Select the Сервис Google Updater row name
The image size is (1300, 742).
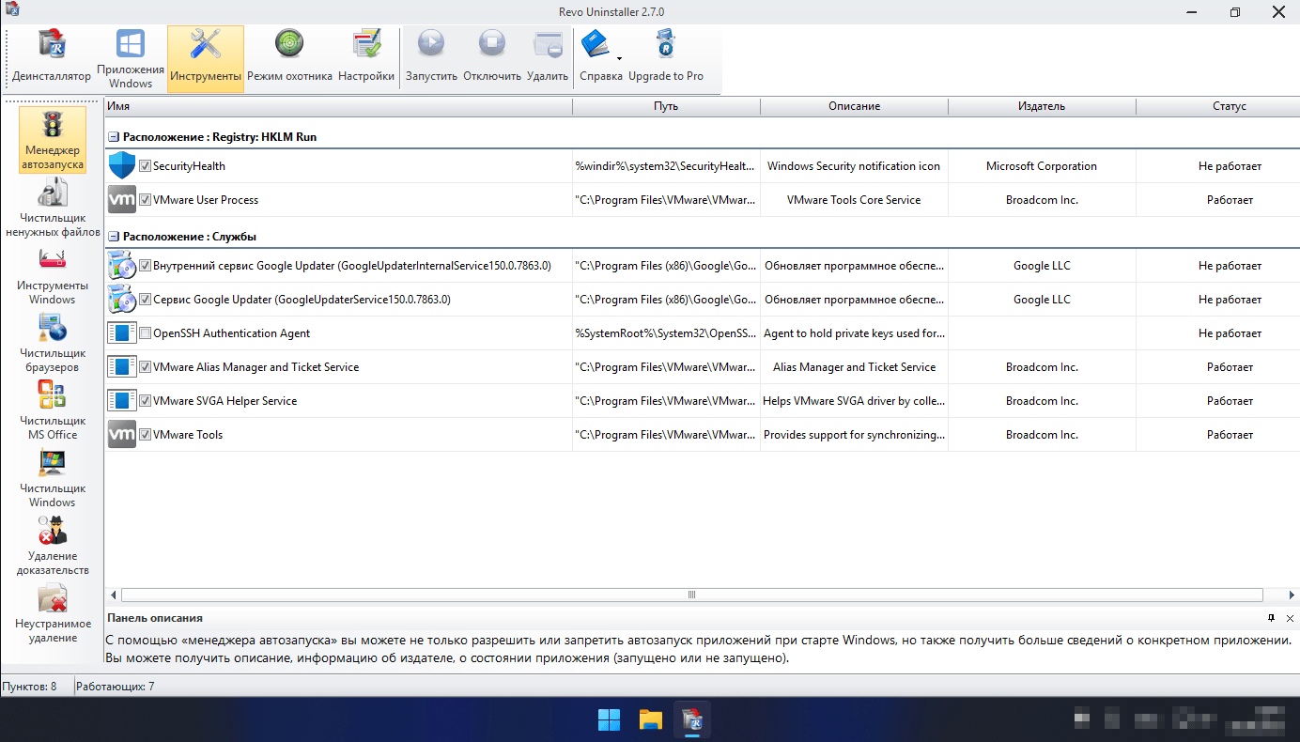tap(302, 300)
